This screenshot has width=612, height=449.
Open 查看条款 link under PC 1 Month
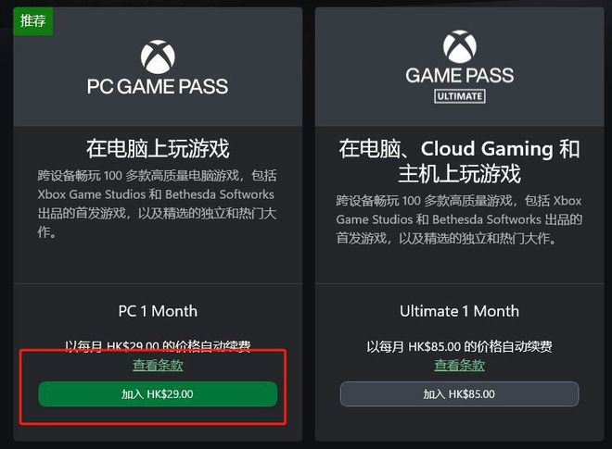tap(158, 365)
